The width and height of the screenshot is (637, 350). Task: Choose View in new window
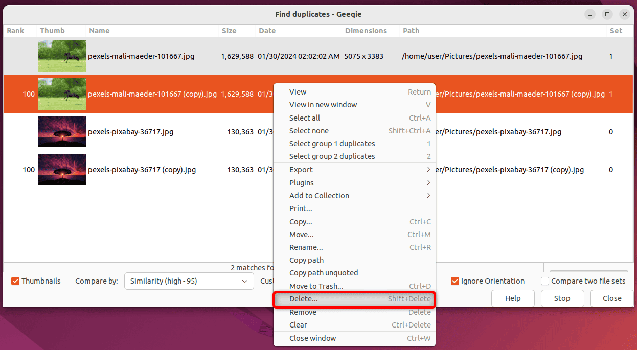tap(354, 105)
